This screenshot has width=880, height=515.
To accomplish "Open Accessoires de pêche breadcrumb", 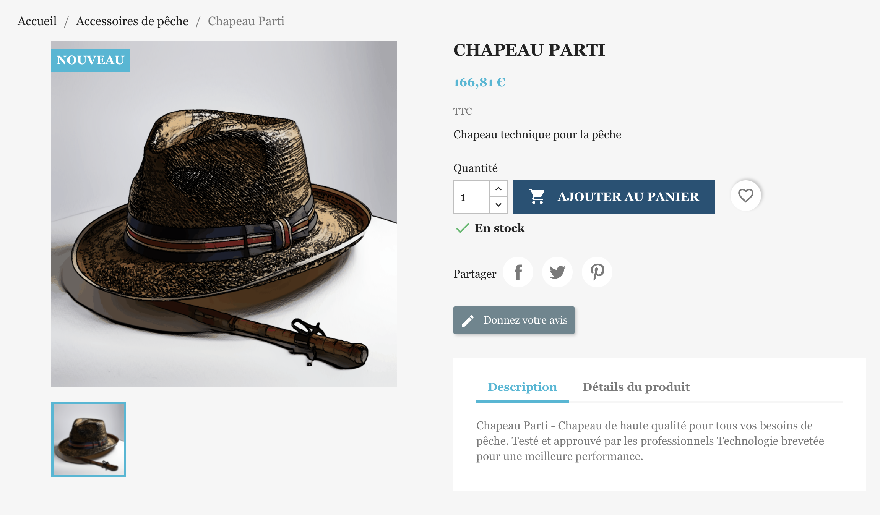I will (x=132, y=21).
